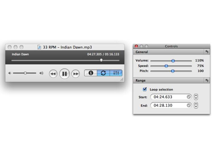Viewport: 219px width, 164px height.
Task: Click the music file icon in title
Action: (x=39, y=47)
